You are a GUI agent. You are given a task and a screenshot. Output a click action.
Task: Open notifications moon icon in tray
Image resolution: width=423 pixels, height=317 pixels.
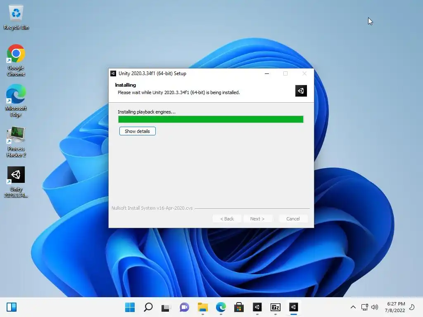click(x=412, y=307)
